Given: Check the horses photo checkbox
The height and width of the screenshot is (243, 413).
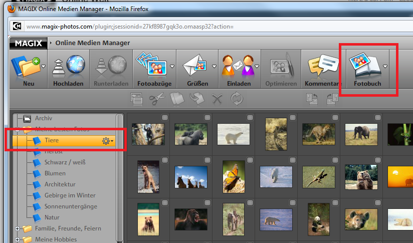Looking at the screenshot, I should click(208, 160).
